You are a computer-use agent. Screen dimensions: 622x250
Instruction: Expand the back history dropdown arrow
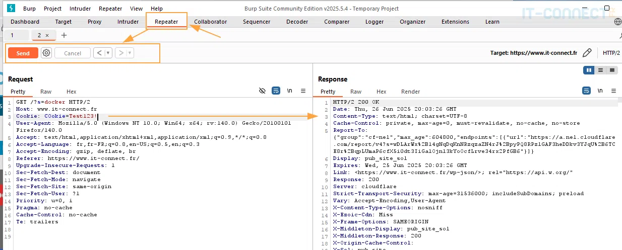tap(108, 53)
